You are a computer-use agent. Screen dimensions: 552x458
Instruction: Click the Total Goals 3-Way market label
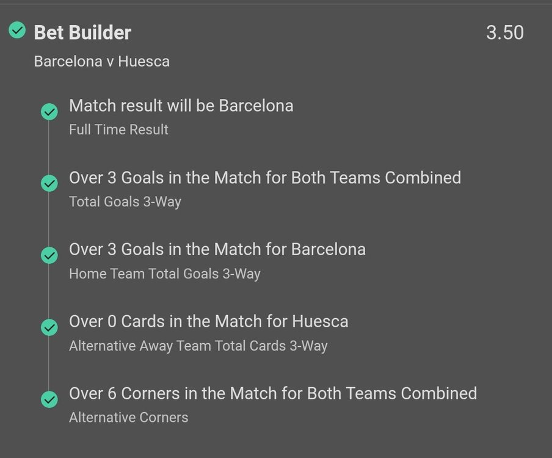[x=125, y=202]
